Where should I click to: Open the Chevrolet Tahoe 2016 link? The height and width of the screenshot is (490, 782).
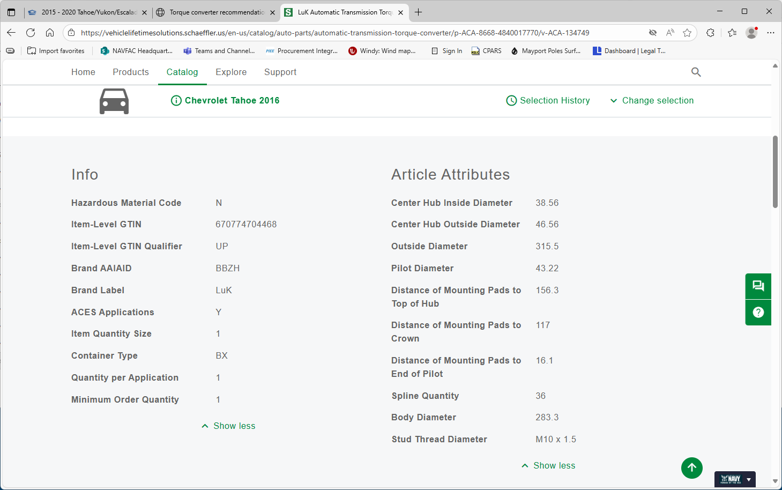pyautogui.click(x=232, y=101)
